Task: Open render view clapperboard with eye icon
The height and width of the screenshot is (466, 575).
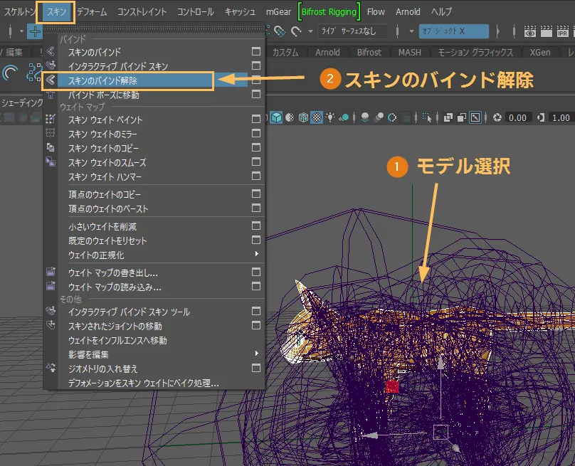Action: pyautogui.click(x=530, y=31)
